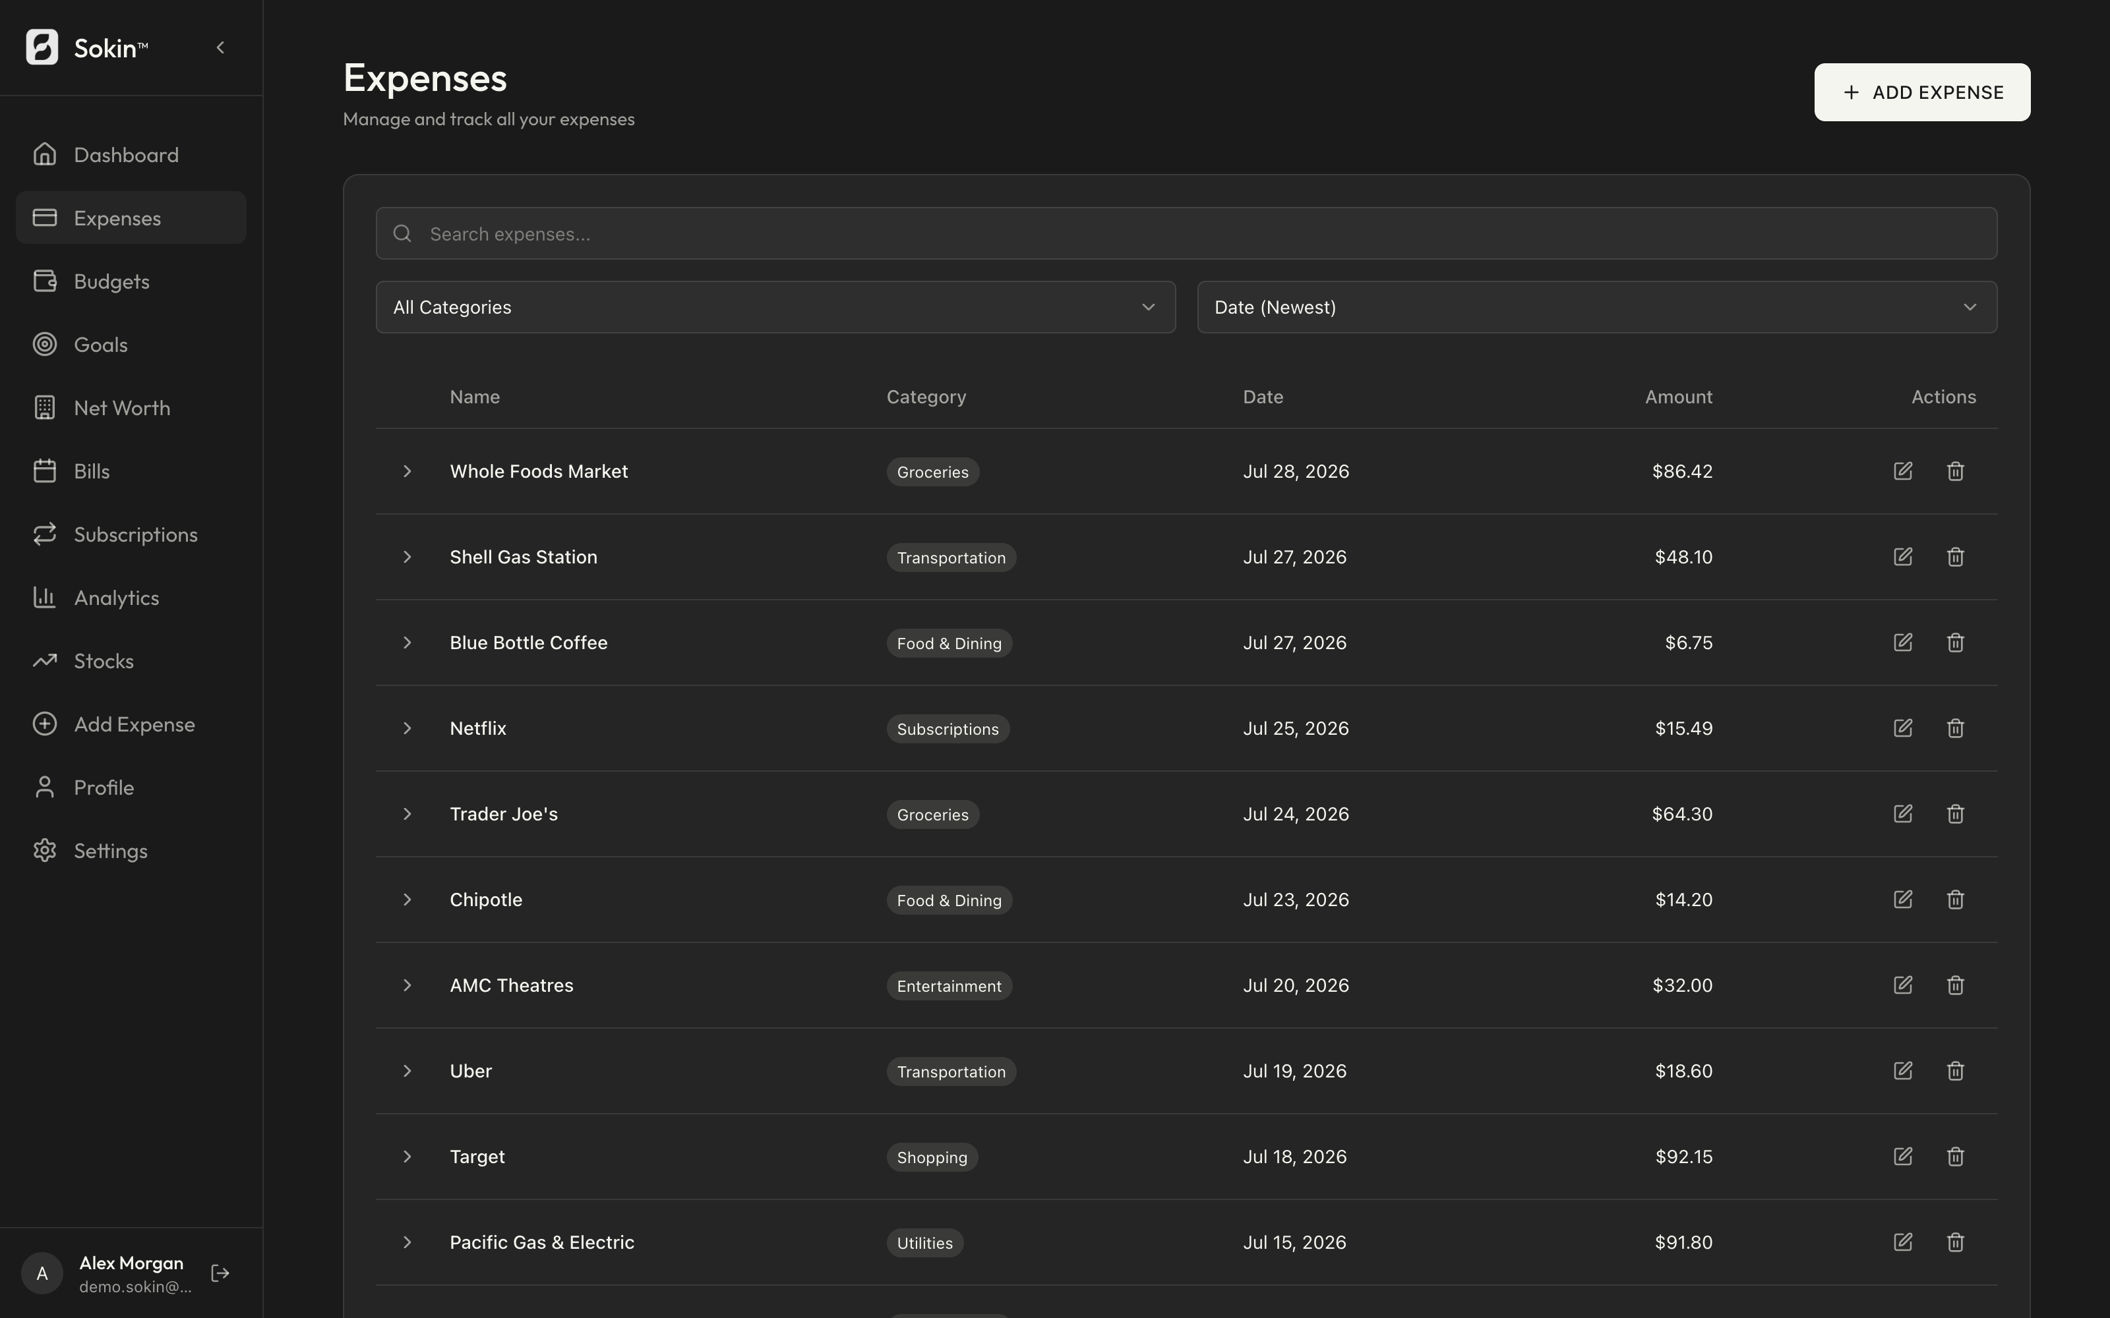
Task: Delete the Target expense
Action: (1956, 1157)
